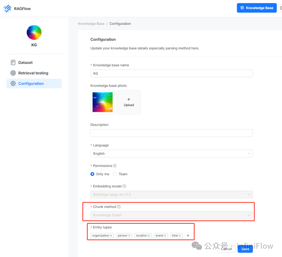Add a new entity type with plus
282x257 pixels.
coord(188,236)
